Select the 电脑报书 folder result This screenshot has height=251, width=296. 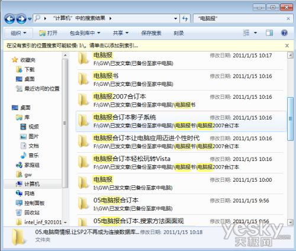pyautogui.click(x=180, y=80)
